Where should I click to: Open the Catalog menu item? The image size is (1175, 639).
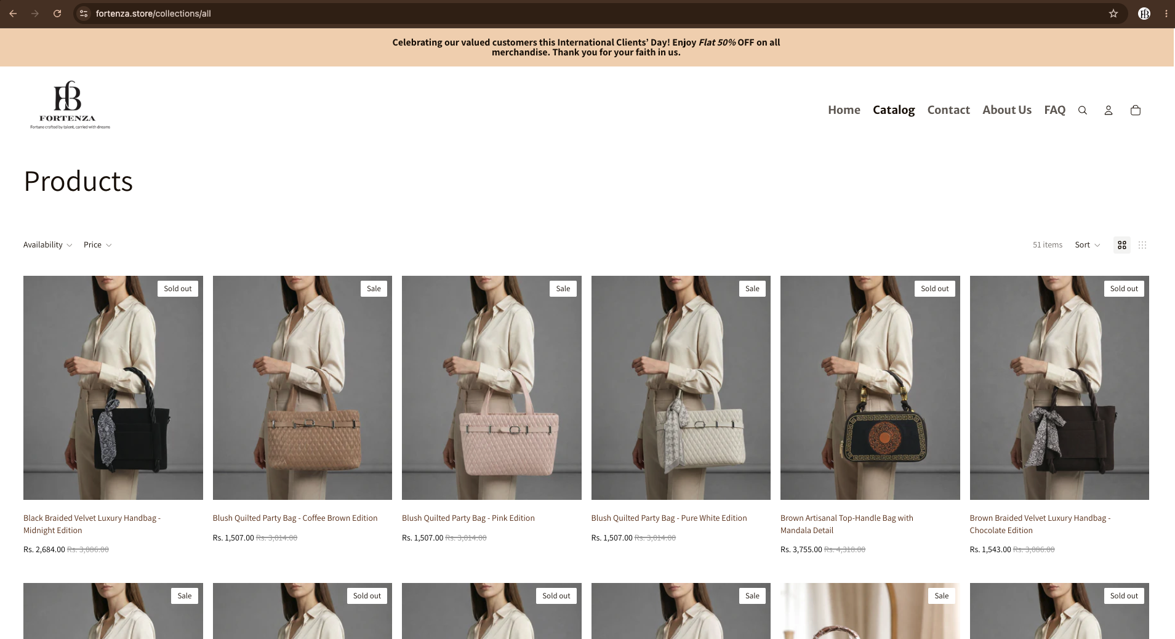pyautogui.click(x=894, y=110)
